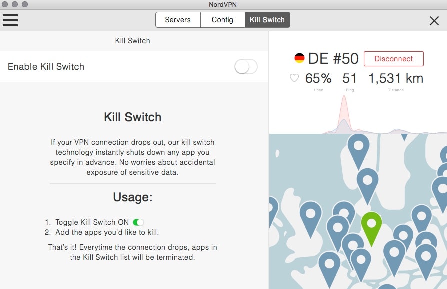Click the macOS red close window button
447x289 pixels.
tap(5, 4)
